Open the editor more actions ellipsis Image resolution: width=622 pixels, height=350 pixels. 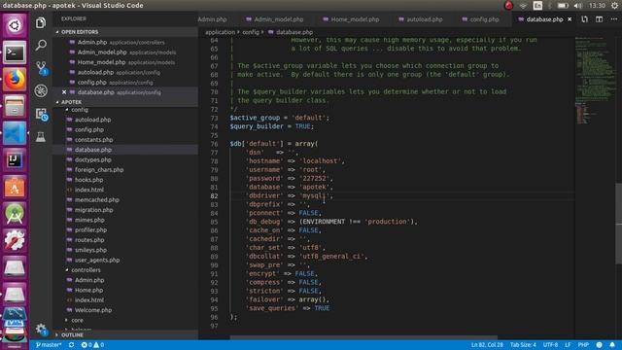[x=613, y=19]
